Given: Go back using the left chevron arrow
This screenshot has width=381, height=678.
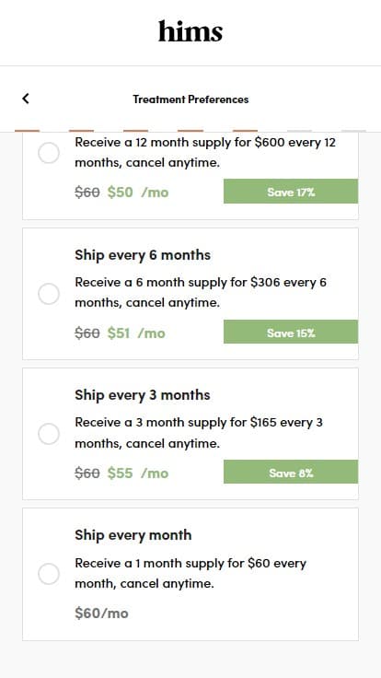Looking at the screenshot, I should click(x=26, y=99).
